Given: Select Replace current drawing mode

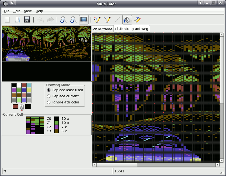Looking at the screenshot, I should click(x=63, y=96).
